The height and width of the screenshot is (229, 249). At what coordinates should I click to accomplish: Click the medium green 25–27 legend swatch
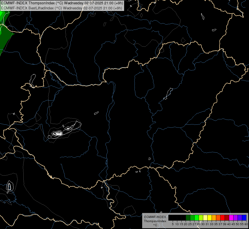coord(192,218)
